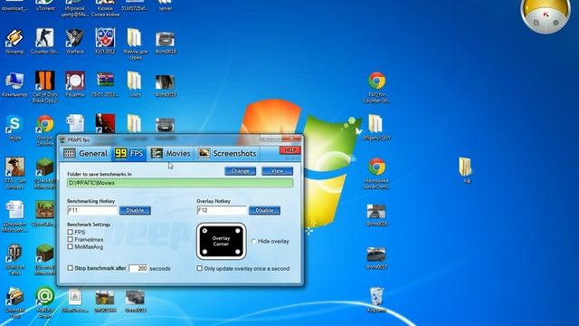Click the Benchmarking Hotkey field showing F11
Screen dimensions: 579x326
pos(92,210)
